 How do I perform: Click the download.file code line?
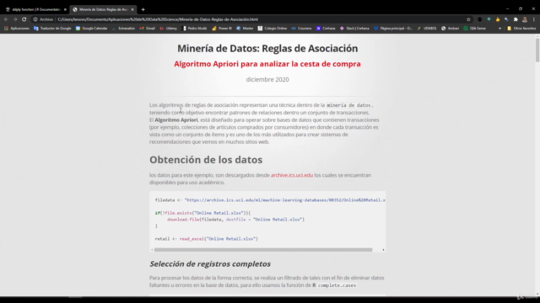coord(236,220)
